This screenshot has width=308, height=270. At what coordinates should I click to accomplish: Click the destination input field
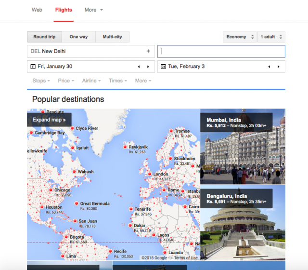pos(221,51)
